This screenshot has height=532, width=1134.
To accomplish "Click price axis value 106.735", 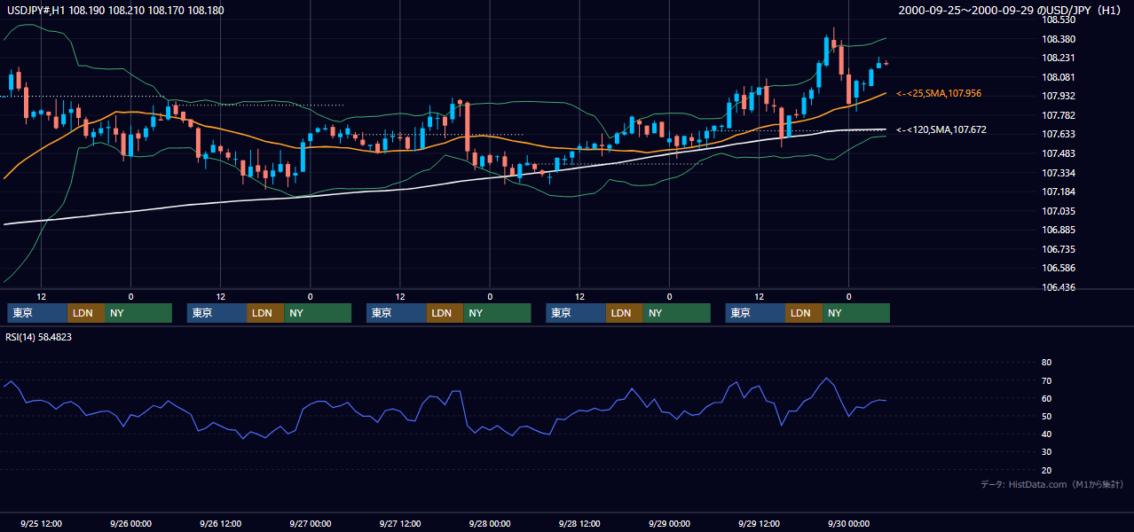I will [x=1060, y=249].
